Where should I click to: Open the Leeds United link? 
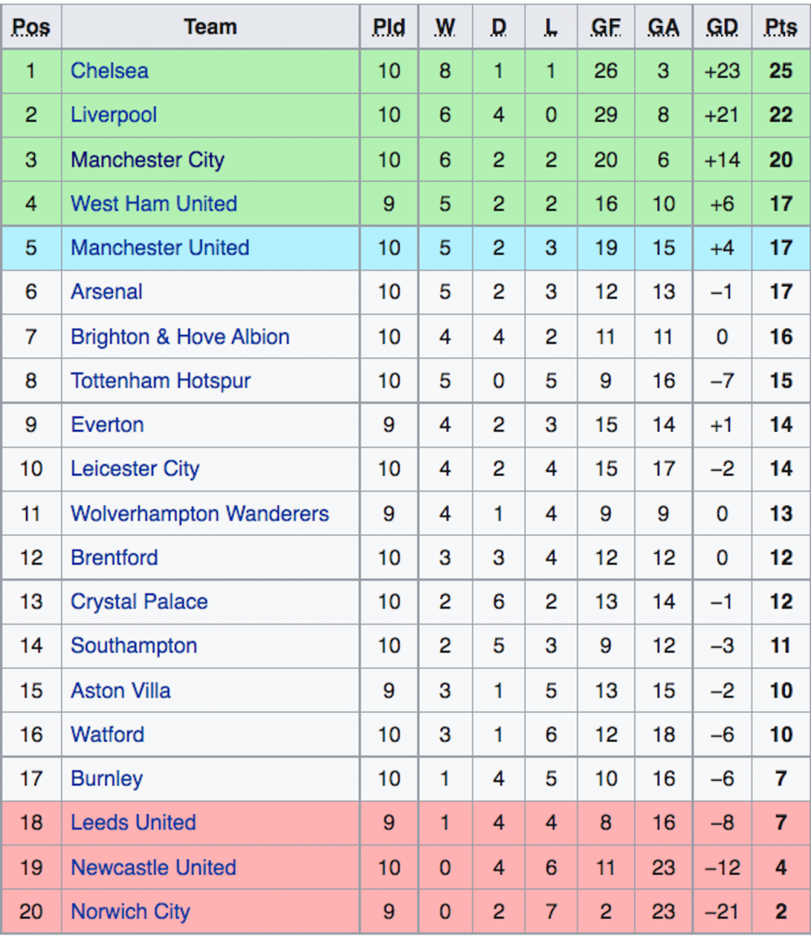pyautogui.click(x=133, y=822)
